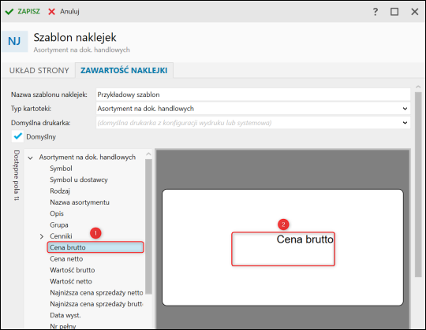Select Nazwa asortymentu in the fields list

coord(80,202)
